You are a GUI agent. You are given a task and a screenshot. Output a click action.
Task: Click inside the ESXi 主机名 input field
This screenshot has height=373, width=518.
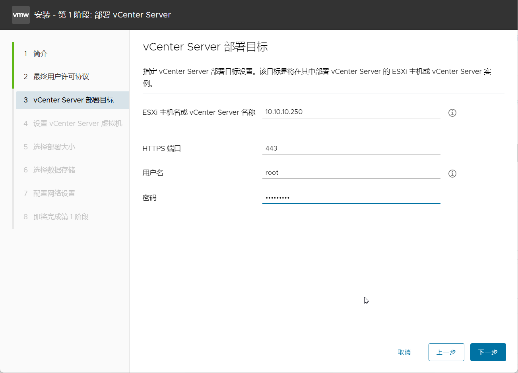pyautogui.click(x=350, y=112)
